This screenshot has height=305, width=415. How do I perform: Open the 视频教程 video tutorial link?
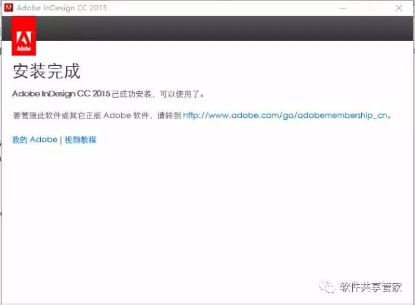tap(80, 140)
